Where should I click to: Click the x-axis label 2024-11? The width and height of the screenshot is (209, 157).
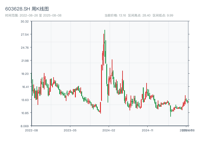pos(147,130)
